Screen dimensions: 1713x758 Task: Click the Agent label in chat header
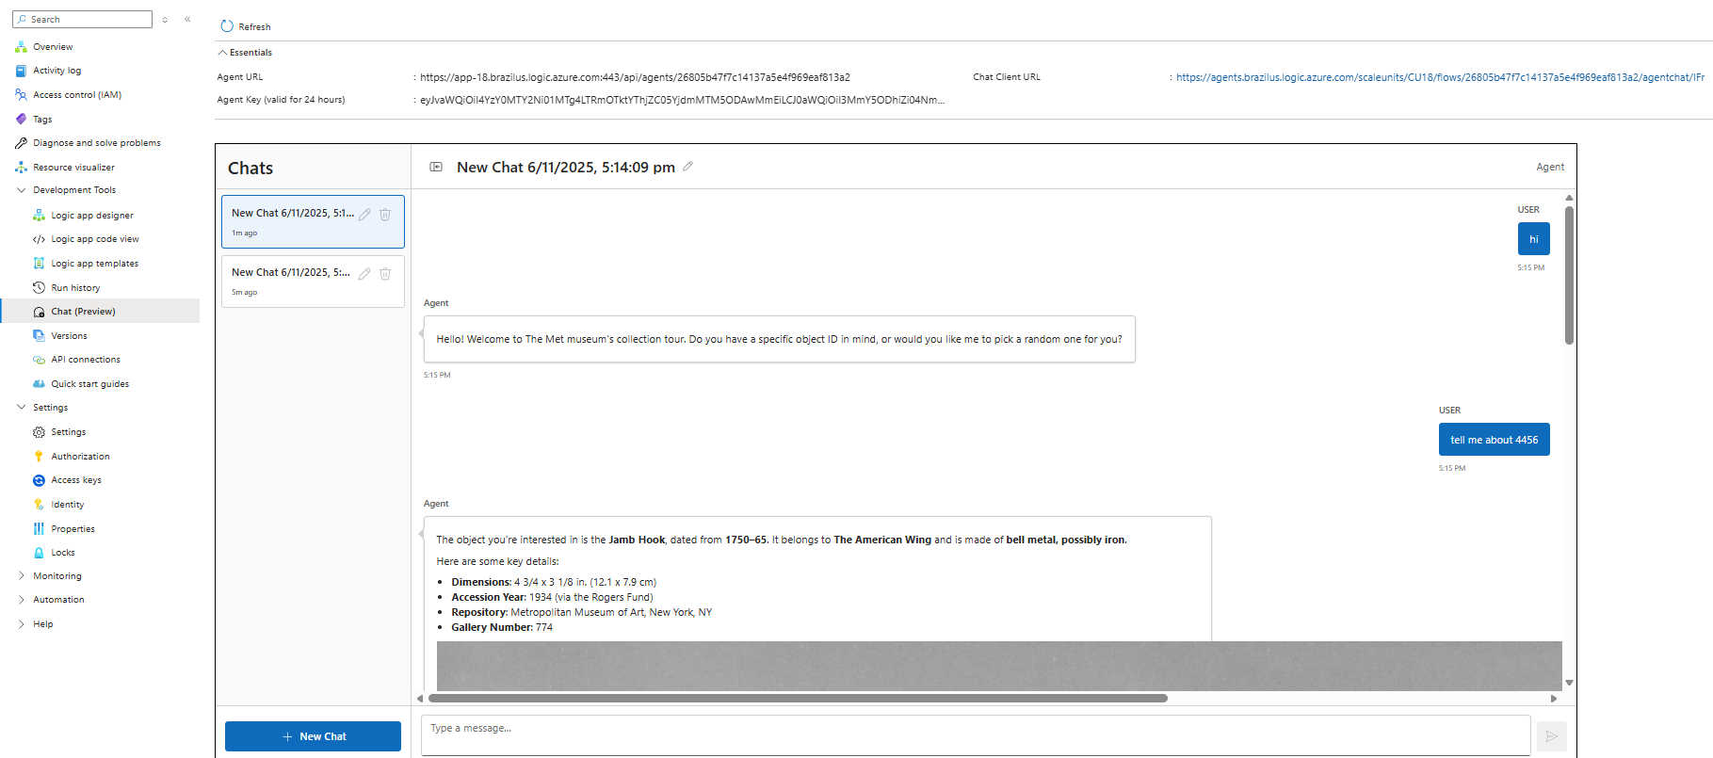point(1550,168)
